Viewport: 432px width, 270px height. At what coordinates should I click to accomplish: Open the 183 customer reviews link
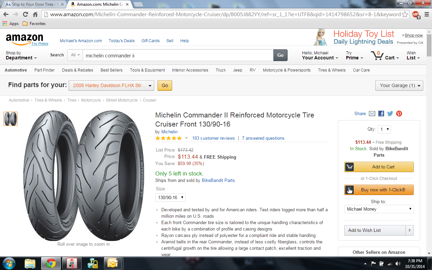tap(213, 138)
